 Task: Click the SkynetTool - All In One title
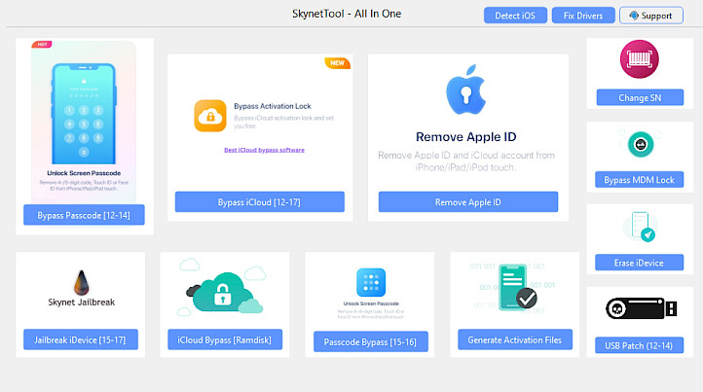[347, 14]
